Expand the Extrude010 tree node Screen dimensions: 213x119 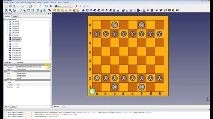(8, 22)
